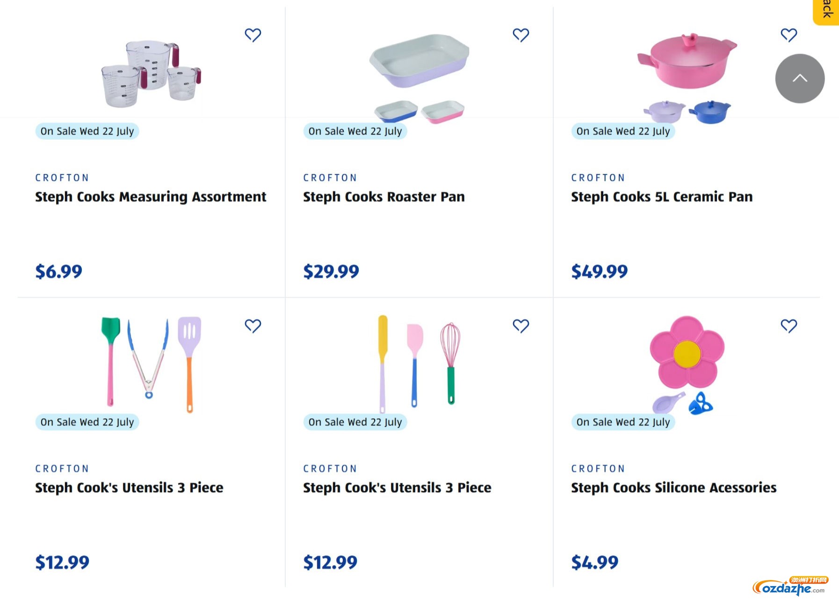Select the $6.99 price label
The image size is (839, 602).
(58, 271)
